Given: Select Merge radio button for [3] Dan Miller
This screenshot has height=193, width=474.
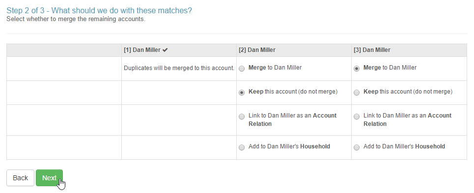Looking at the screenshot, I should pos(357,69).
